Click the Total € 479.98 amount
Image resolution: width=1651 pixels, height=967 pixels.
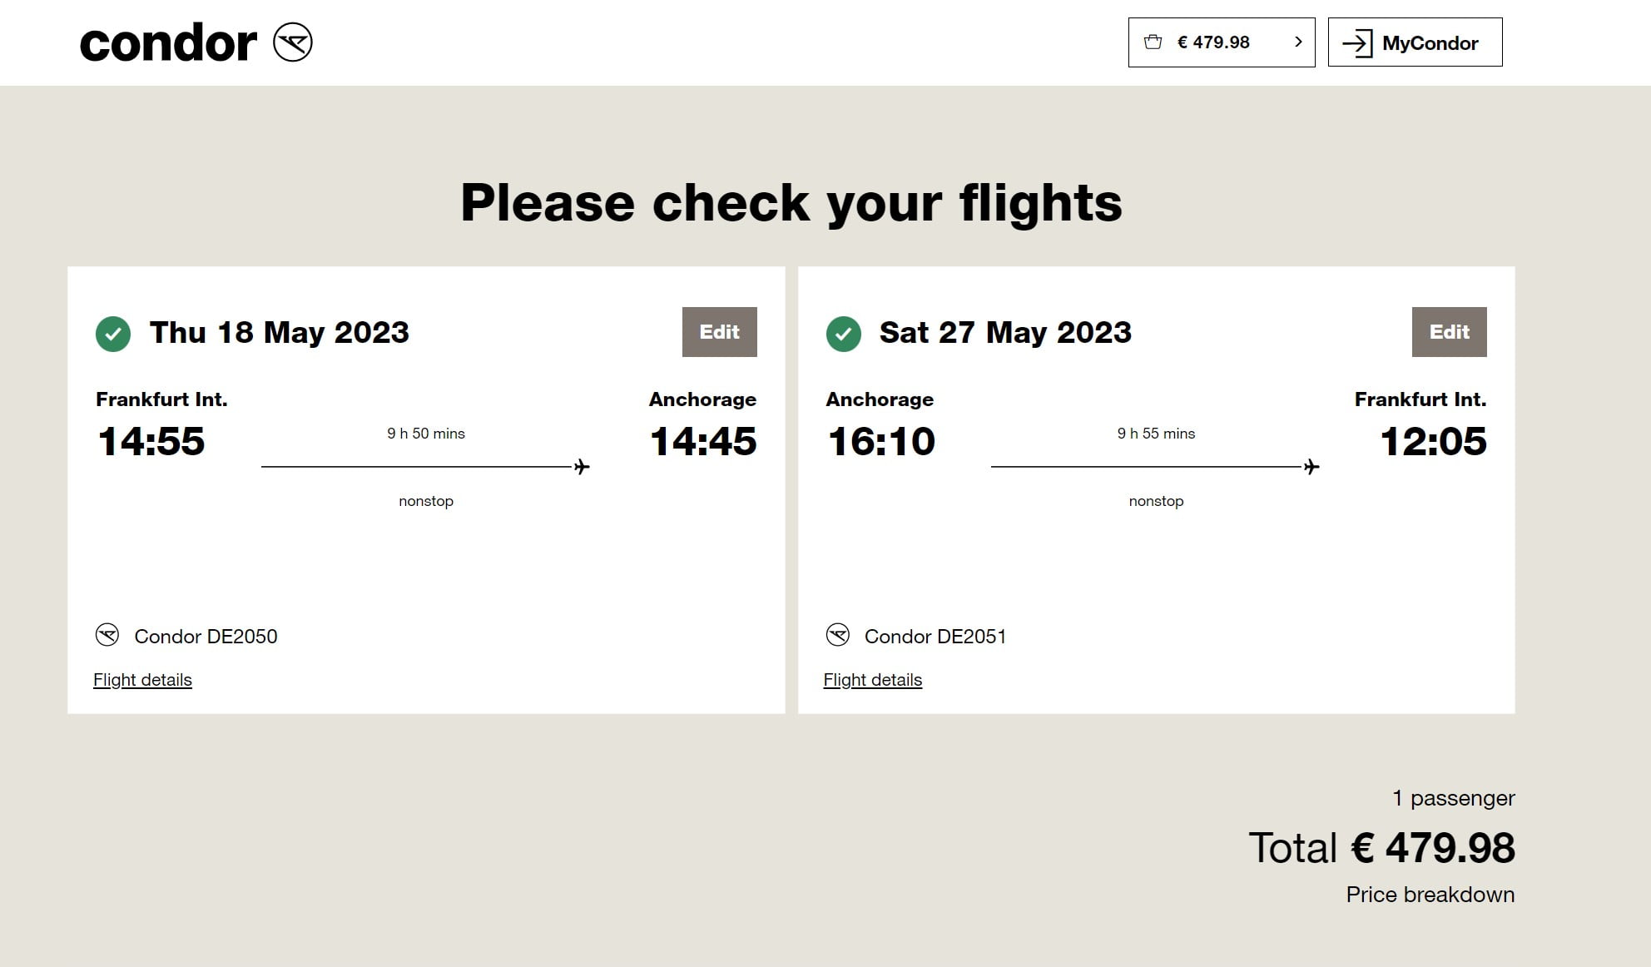1432,848
